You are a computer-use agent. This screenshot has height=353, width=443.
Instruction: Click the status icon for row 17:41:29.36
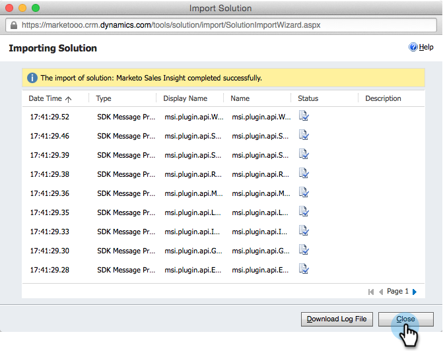(x=304, y=192)
